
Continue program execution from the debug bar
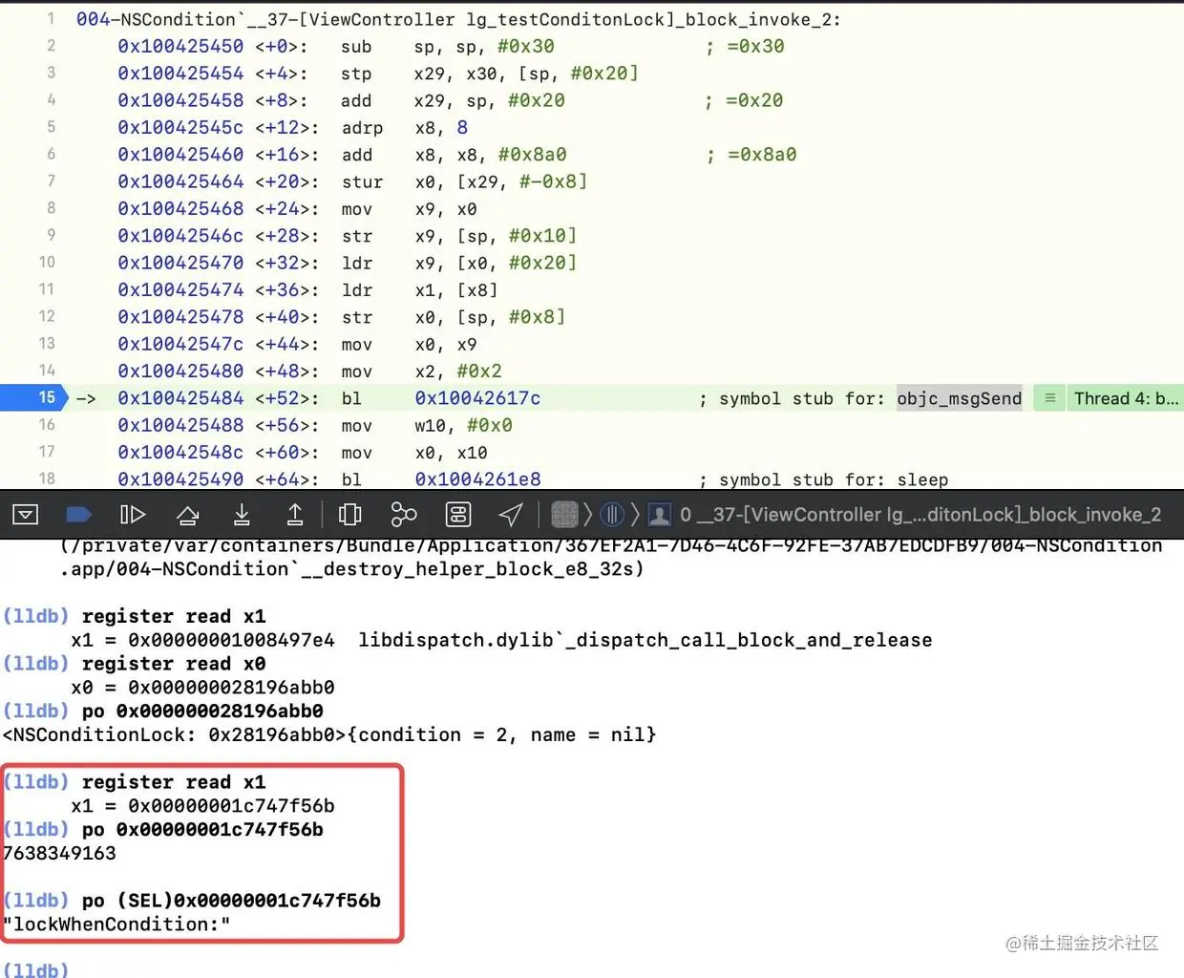[x=133, y=515]
